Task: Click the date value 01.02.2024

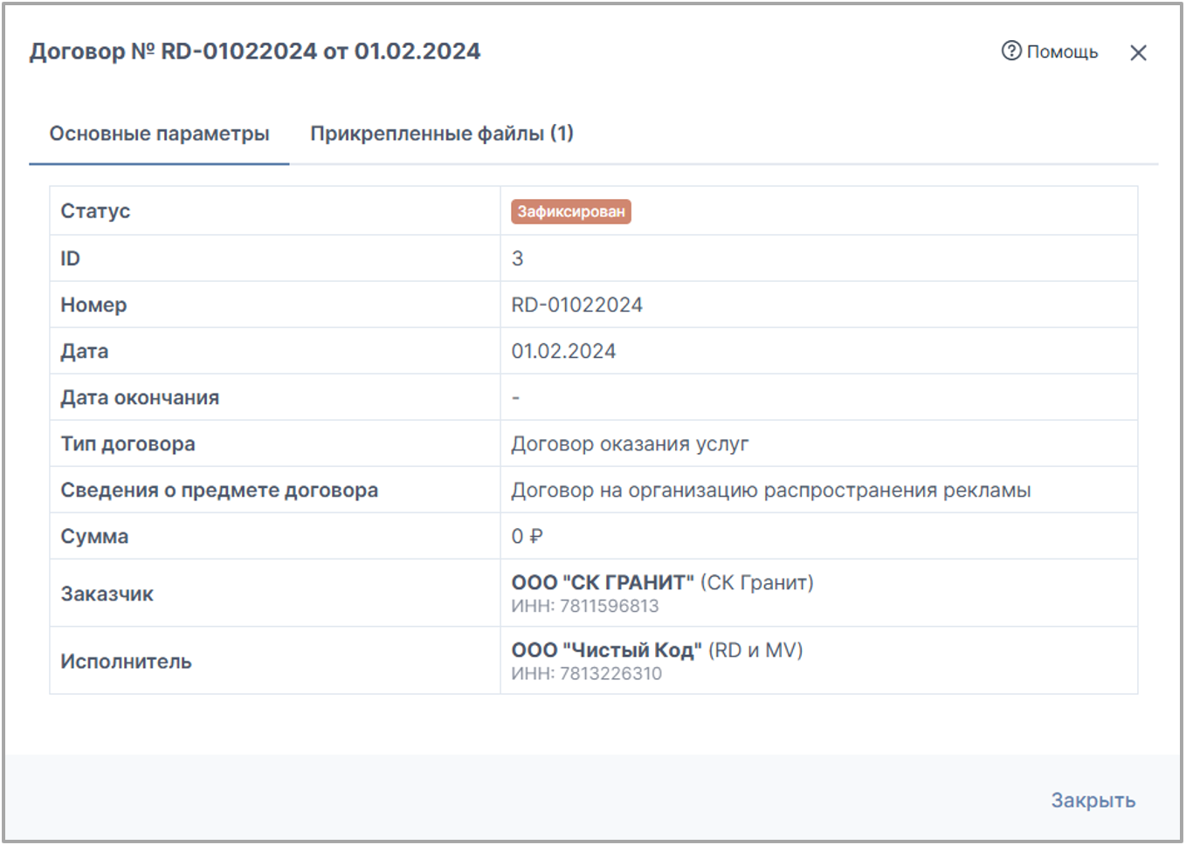Action: pos(563,351)
